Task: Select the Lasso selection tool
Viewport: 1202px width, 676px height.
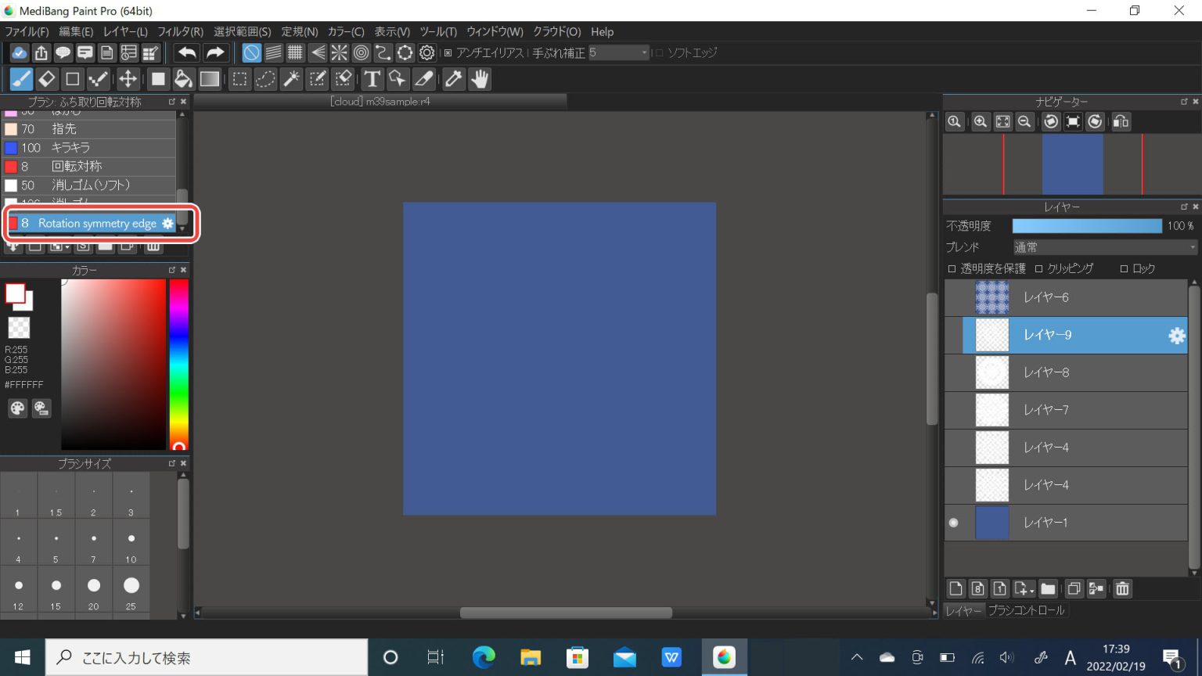Action: coord(265,79)
